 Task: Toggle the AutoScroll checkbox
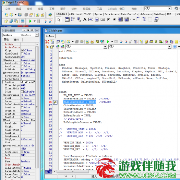pos(22,63)
